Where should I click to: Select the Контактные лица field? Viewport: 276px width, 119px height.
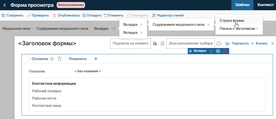click(46, 105)
